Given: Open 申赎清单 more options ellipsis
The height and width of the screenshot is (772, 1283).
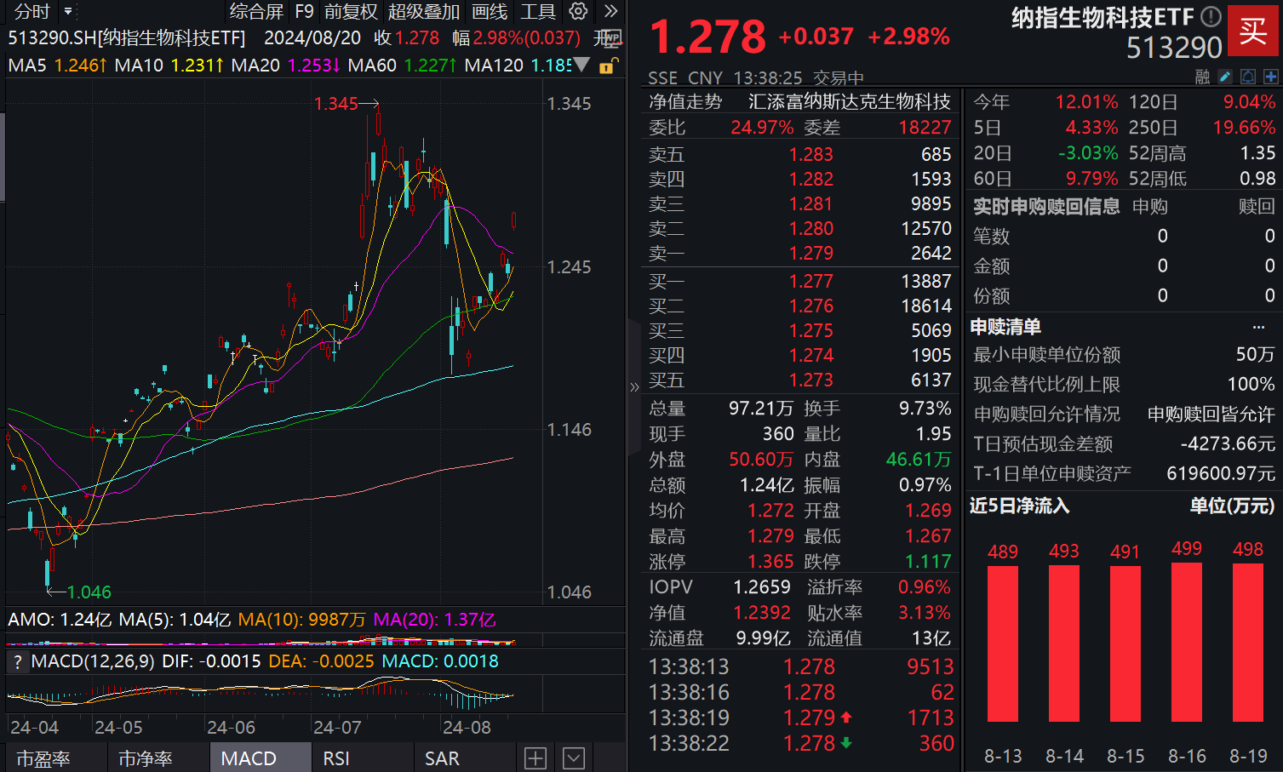Looking at the screenshot, I should (x=1258, y=328).
